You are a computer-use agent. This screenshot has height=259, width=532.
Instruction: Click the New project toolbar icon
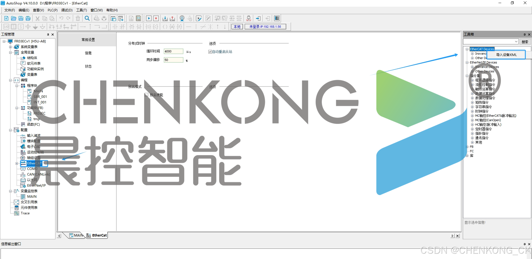(x=6, y=18)
